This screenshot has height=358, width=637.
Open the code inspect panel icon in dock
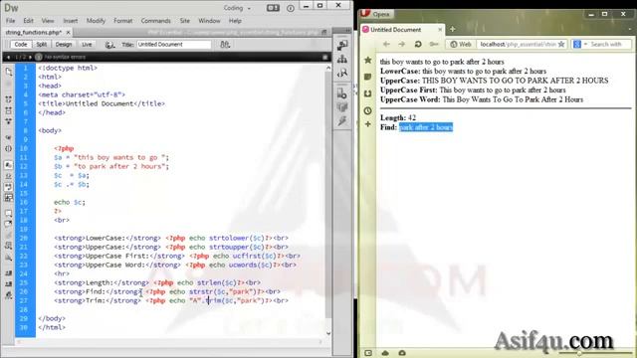point(342,74)
